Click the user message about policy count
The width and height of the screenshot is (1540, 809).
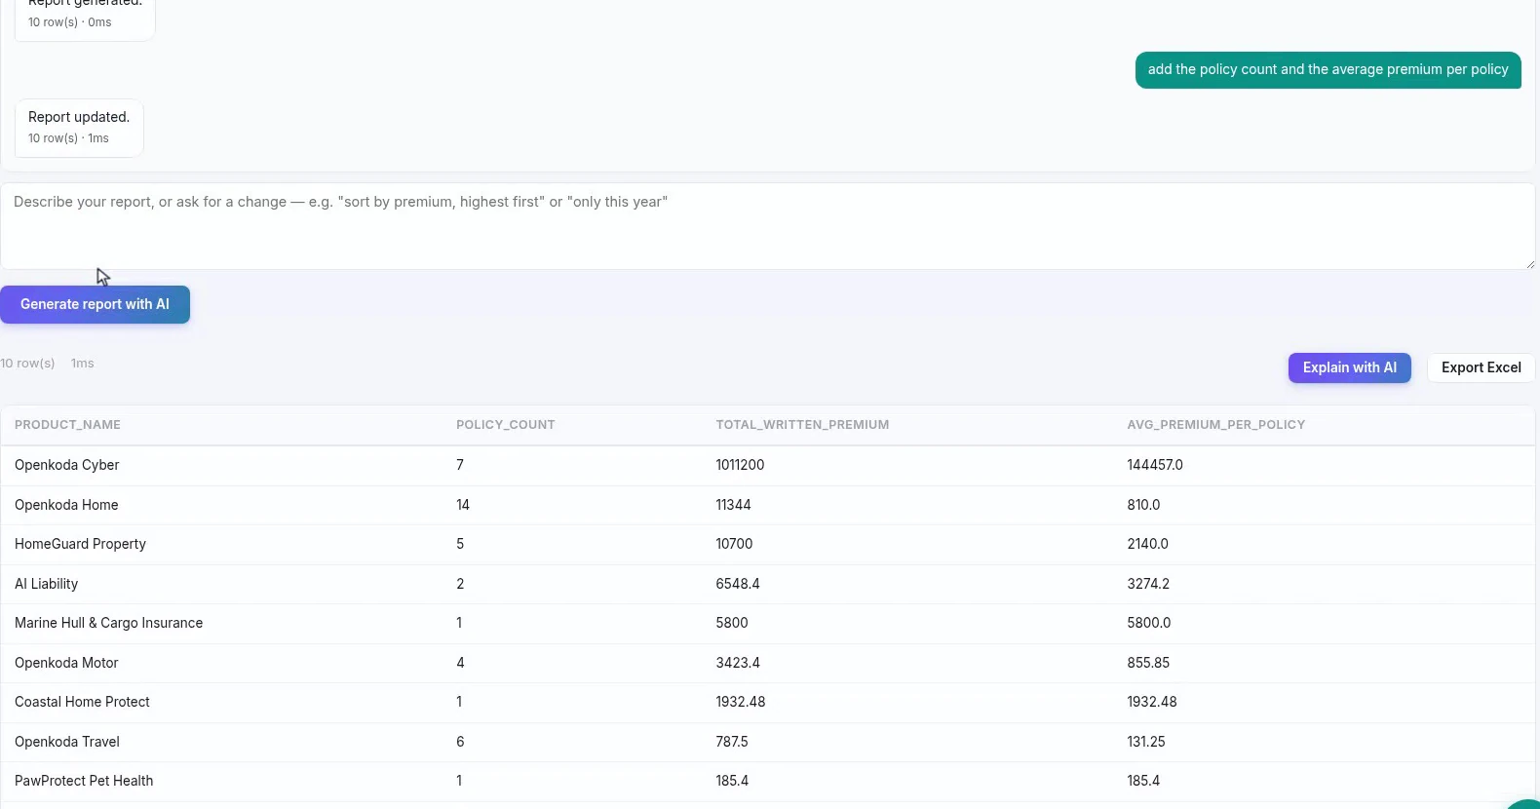(1328, 70)
